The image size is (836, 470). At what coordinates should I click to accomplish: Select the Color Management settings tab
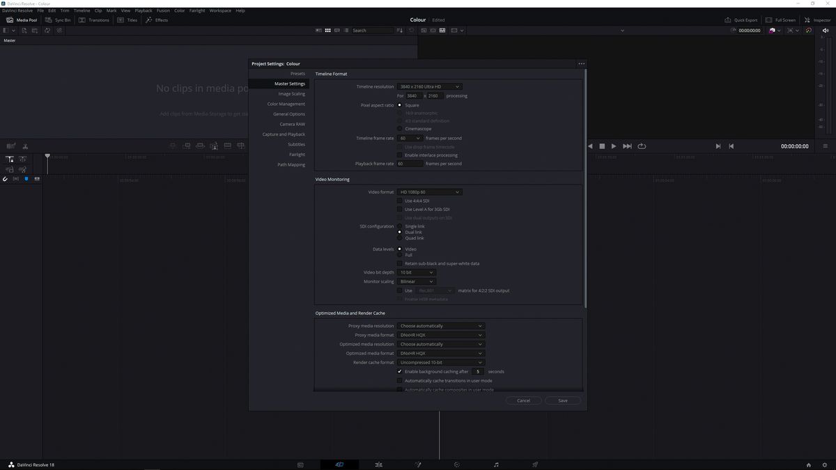point(286,104)
